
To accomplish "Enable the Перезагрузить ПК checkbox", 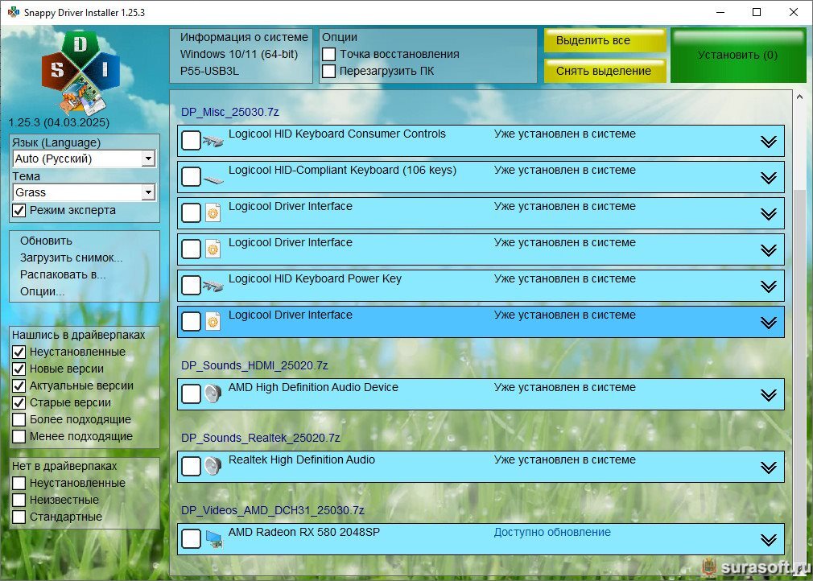I will click(x=328, y=72).
